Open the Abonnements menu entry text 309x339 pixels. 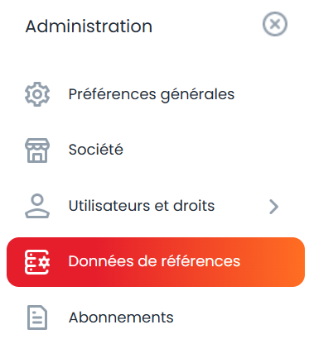point(121,318)
